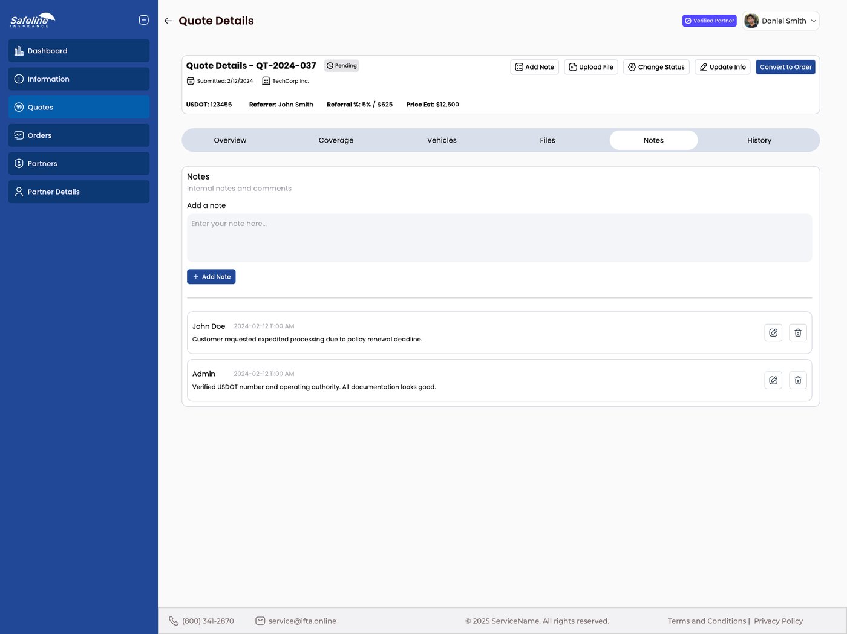
Task: Click the 'Referrer: John Smith' text
Action: [x=281, y=105]
